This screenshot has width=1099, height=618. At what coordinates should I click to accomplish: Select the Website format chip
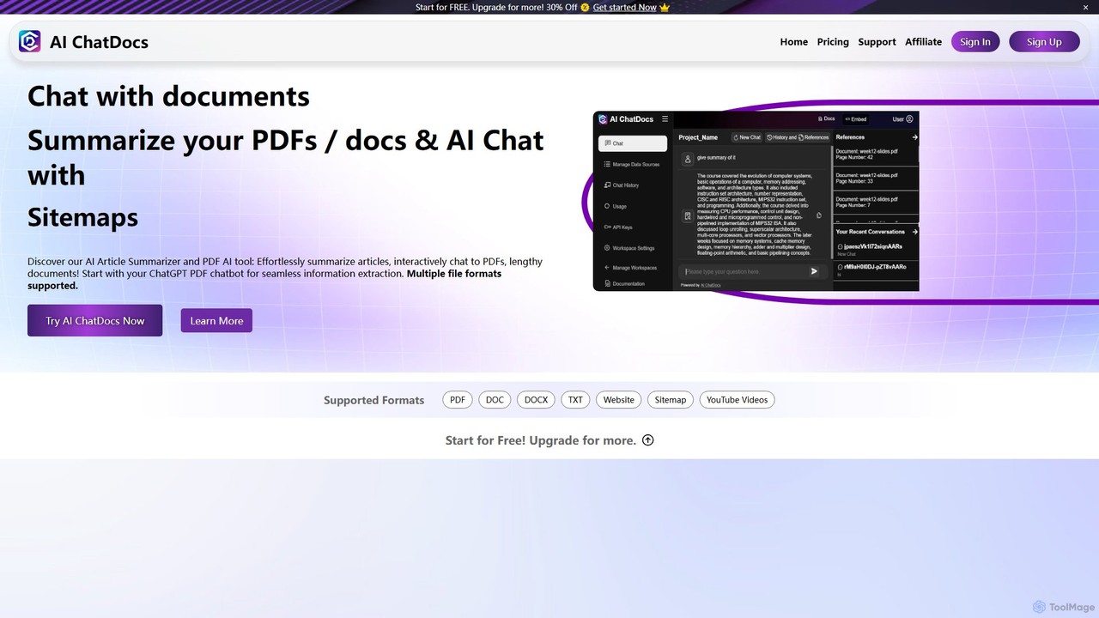618,400
